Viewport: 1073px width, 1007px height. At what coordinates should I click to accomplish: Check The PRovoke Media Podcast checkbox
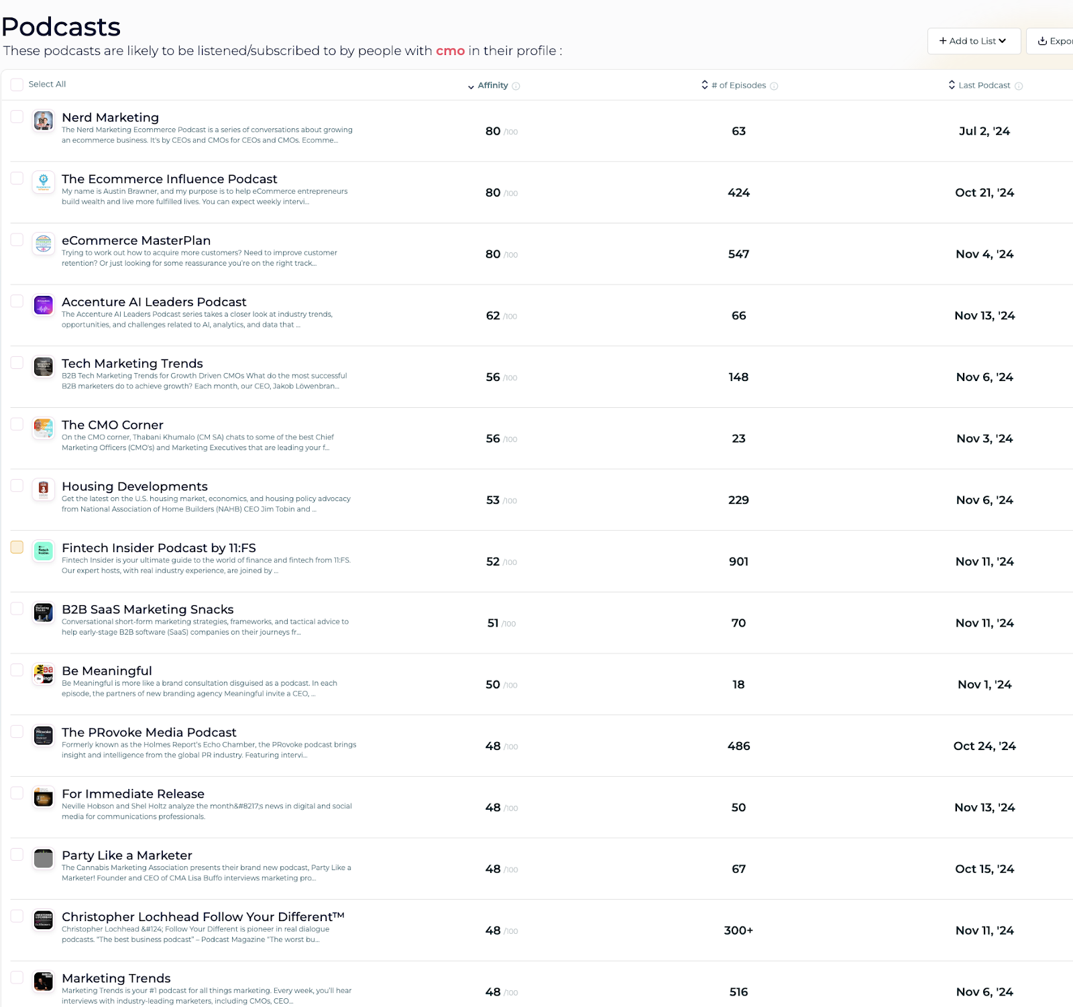click(x=17, y=731)
